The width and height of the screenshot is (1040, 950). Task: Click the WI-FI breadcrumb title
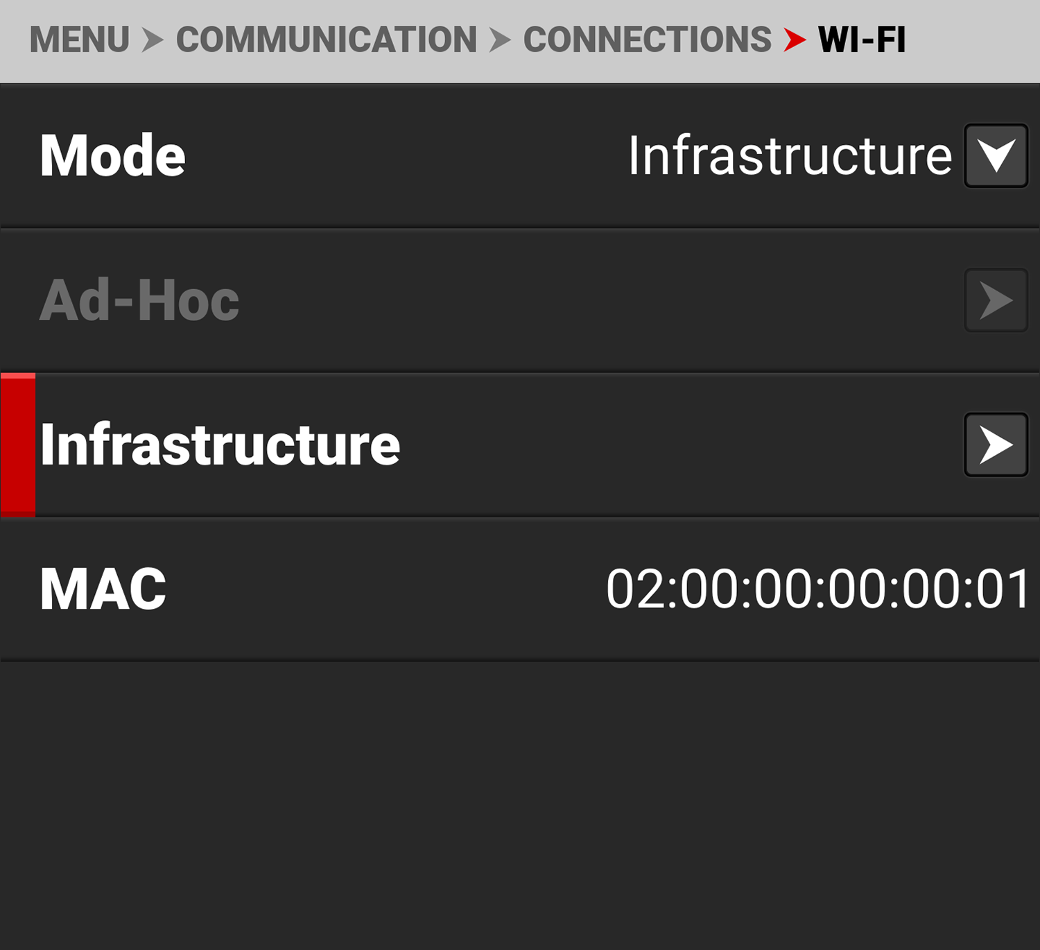point(862,40)
